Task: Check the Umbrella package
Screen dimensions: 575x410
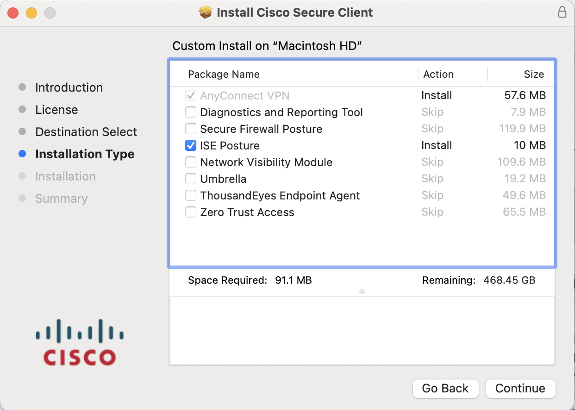Action: point(190,179)
